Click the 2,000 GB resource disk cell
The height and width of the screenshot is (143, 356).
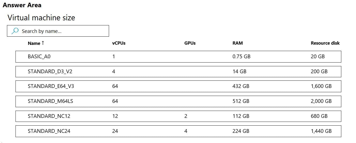coord(321,101)
